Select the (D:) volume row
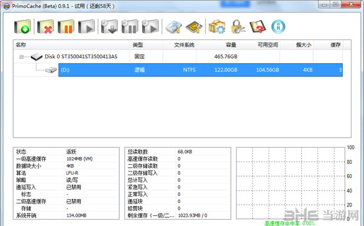The image size is (364, 226). pyautogui.click(x=200, y=69)
